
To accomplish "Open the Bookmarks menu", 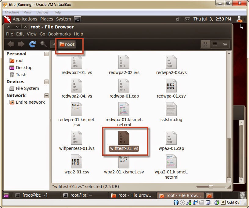I will coord(59,34).
